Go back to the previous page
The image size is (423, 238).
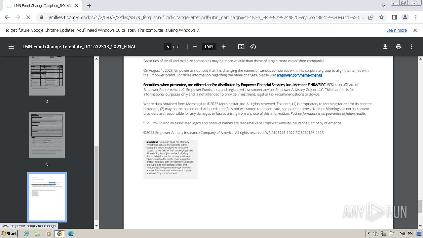[x=7, y=17]
